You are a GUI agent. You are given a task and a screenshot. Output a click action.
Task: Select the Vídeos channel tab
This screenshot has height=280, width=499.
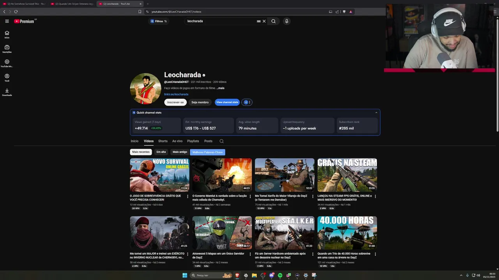click(149, 141)
